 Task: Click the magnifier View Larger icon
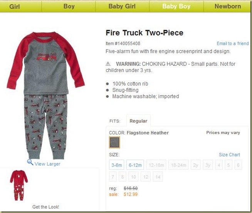pos(30,162)
